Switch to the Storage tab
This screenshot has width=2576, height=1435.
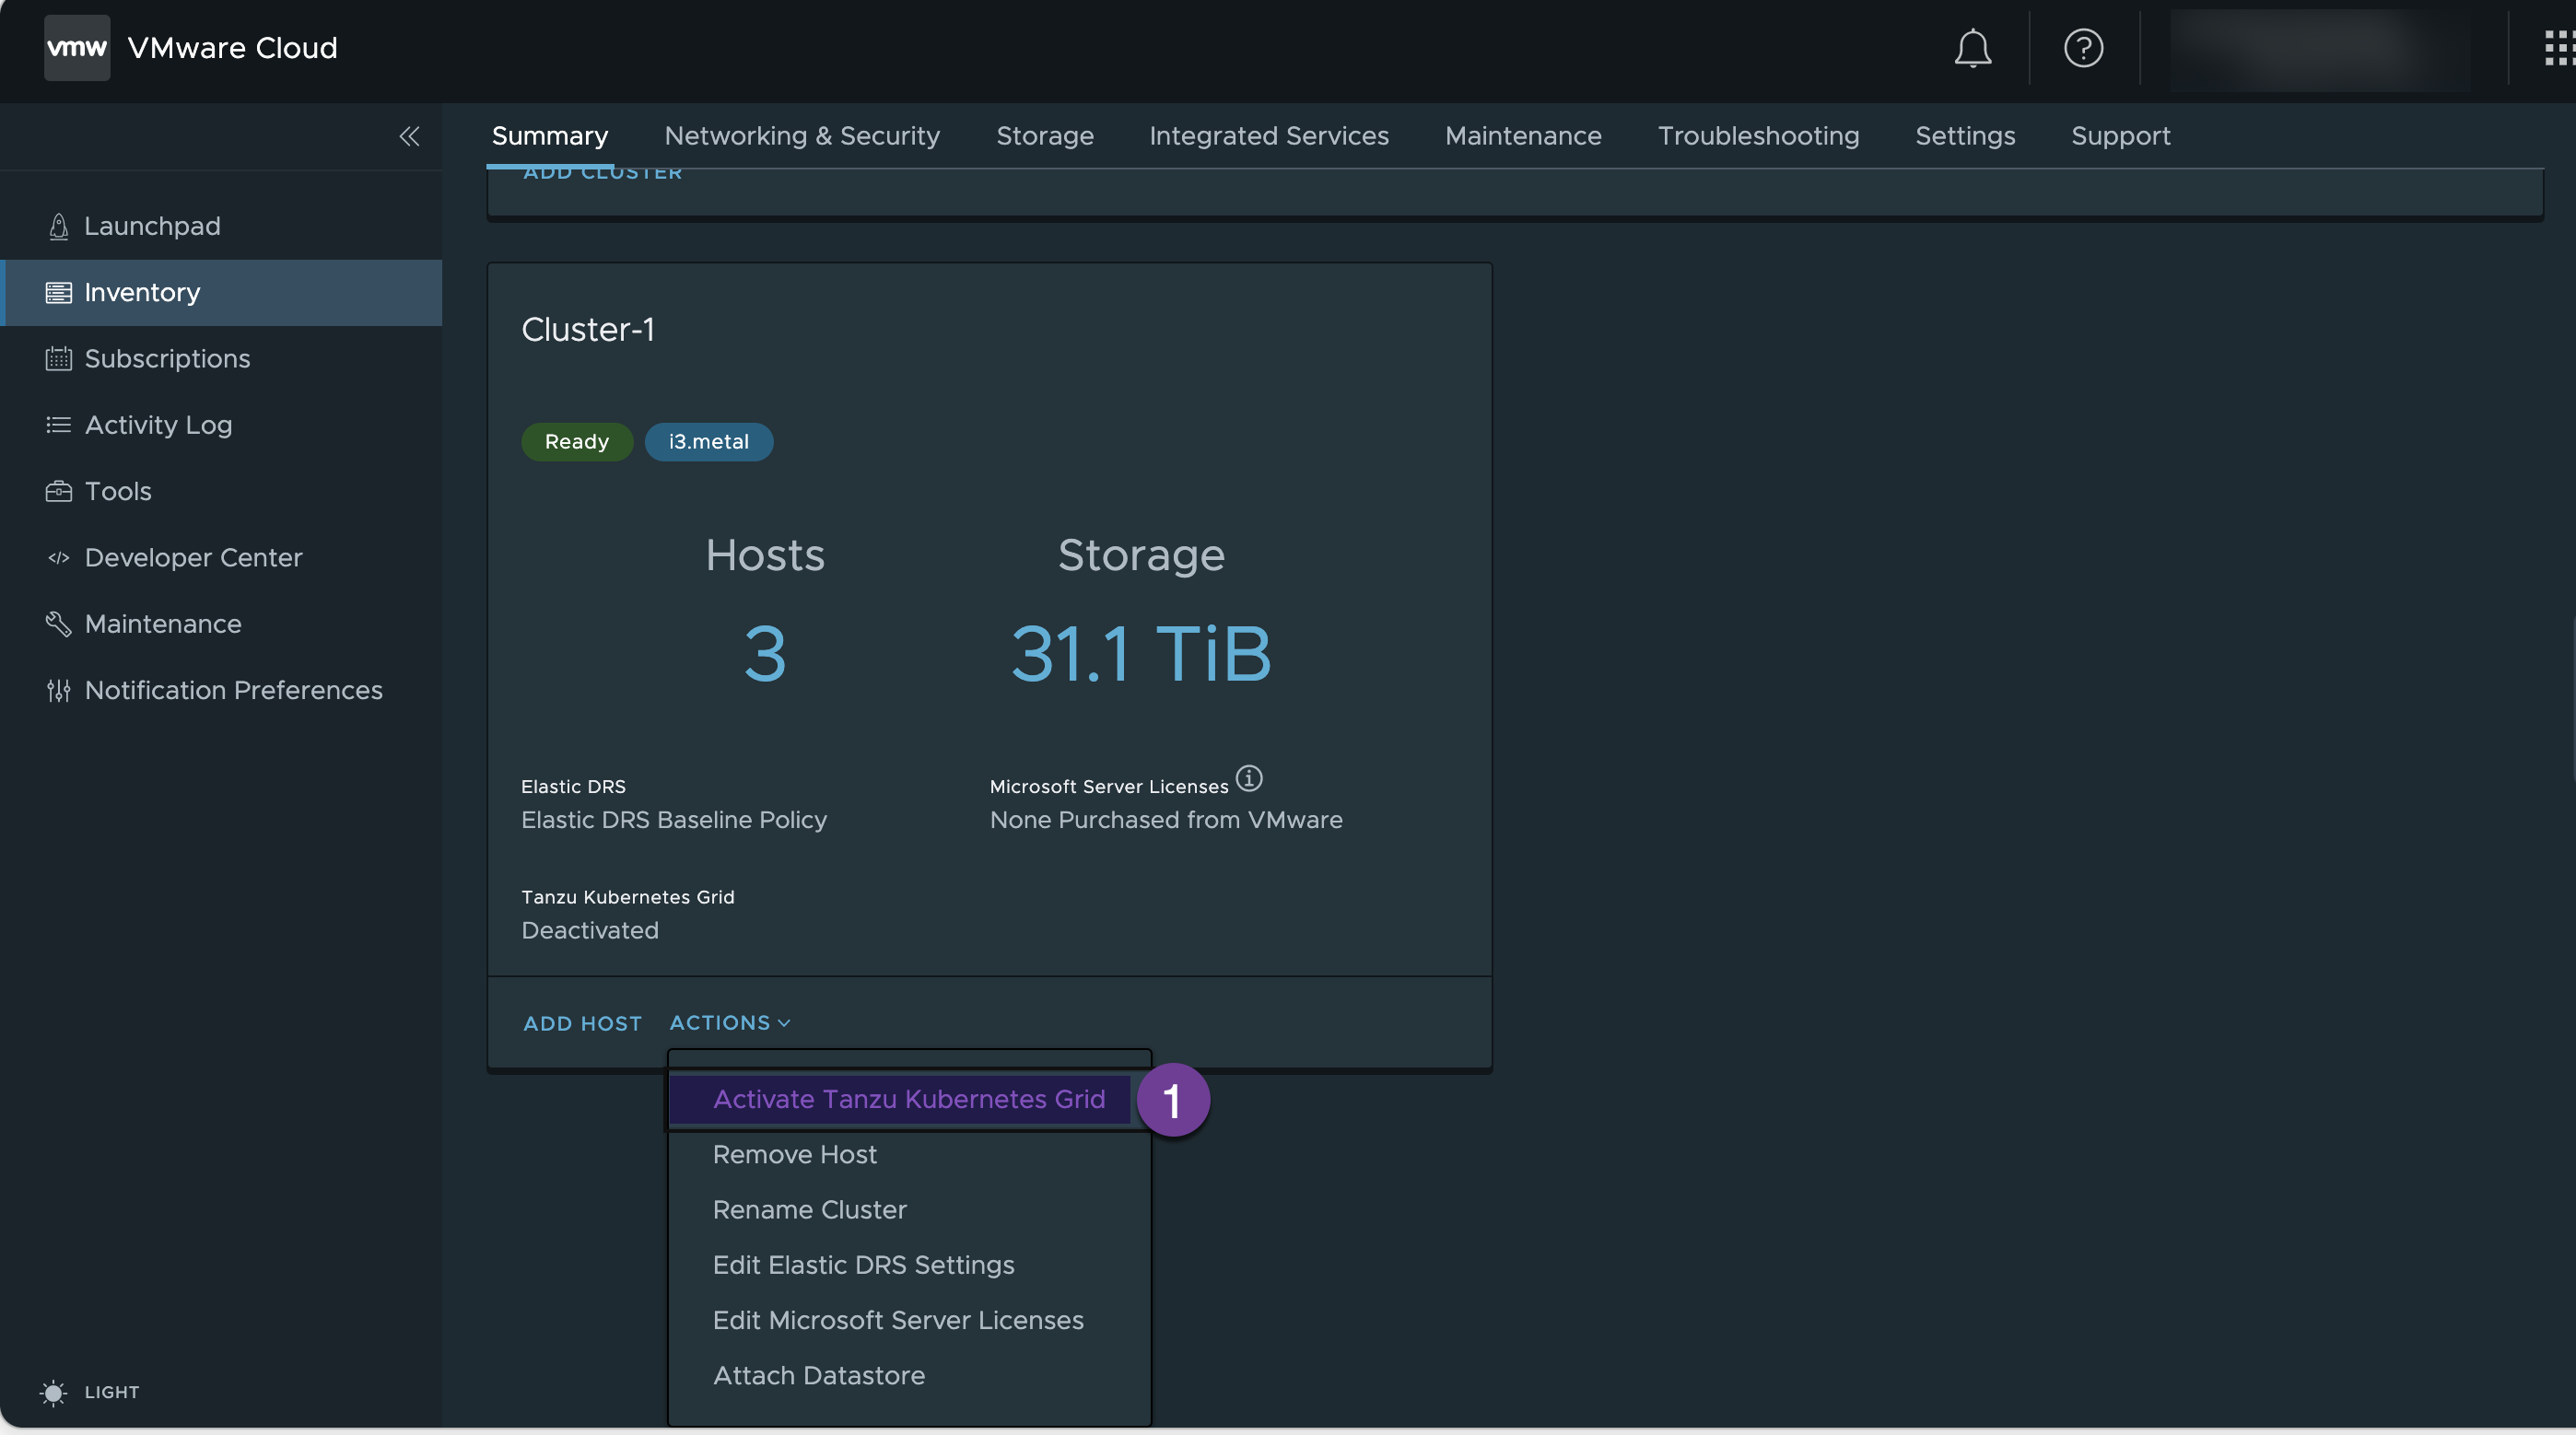pyautogui.click(x=1045, y=135)
